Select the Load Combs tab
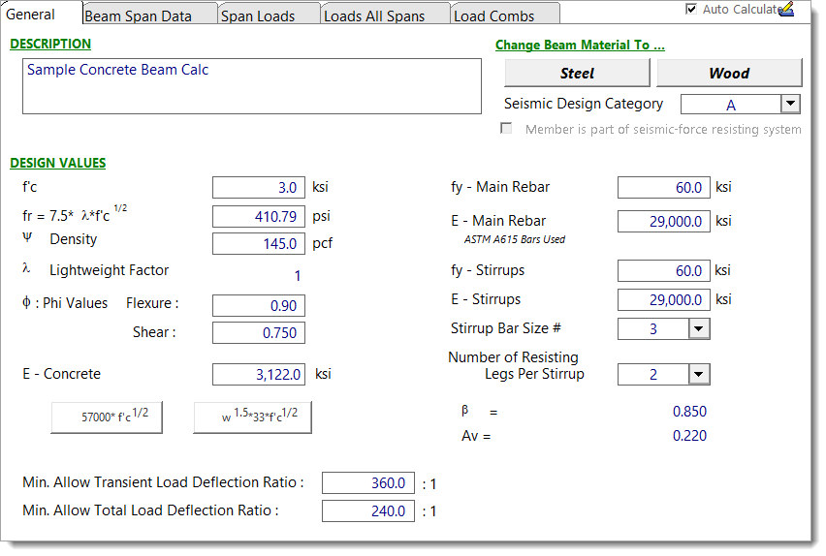This screenshot has width=826, height=556. point(493,15)
